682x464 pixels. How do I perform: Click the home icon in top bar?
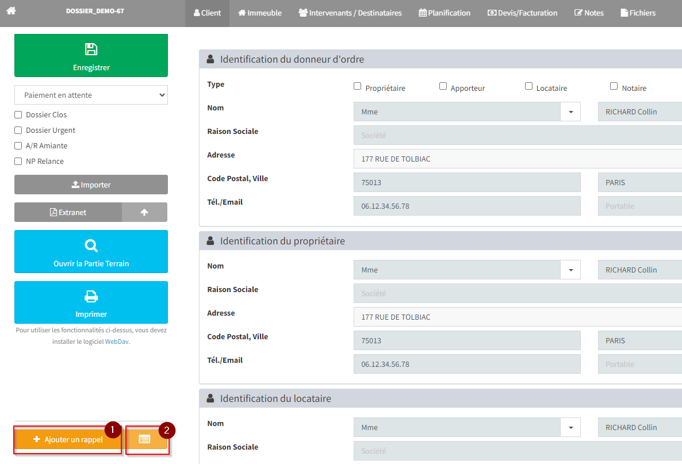point(11,10)
